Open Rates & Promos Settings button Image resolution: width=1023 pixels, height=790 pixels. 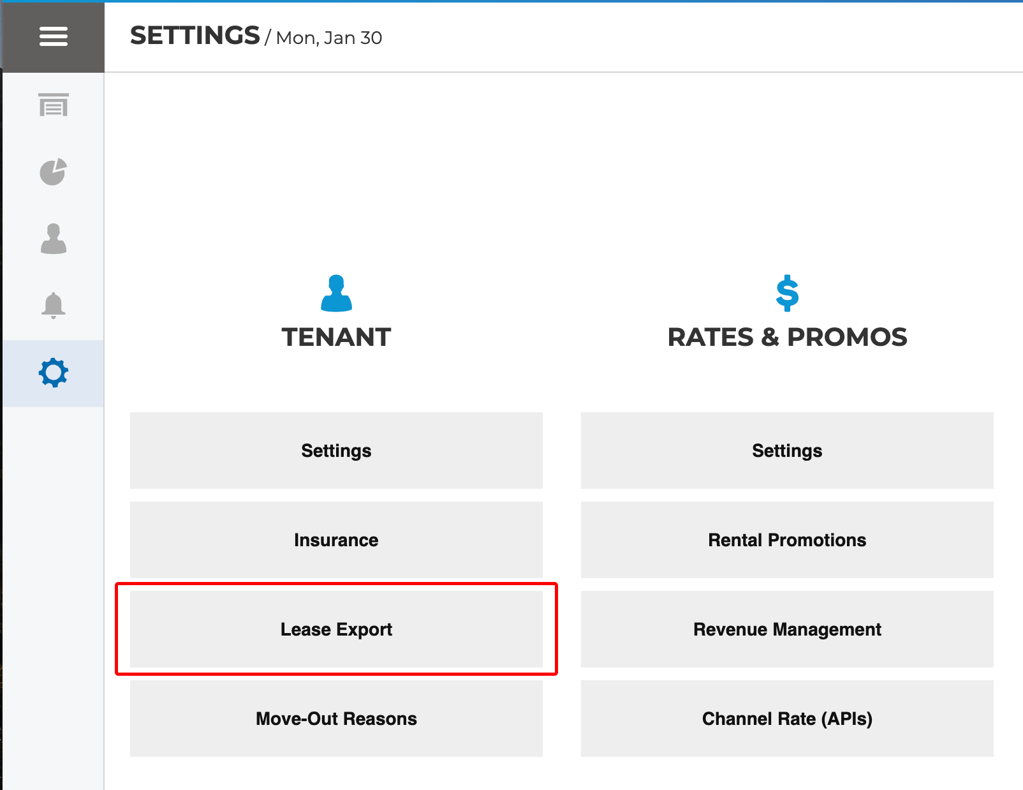[x=787, y=451]
